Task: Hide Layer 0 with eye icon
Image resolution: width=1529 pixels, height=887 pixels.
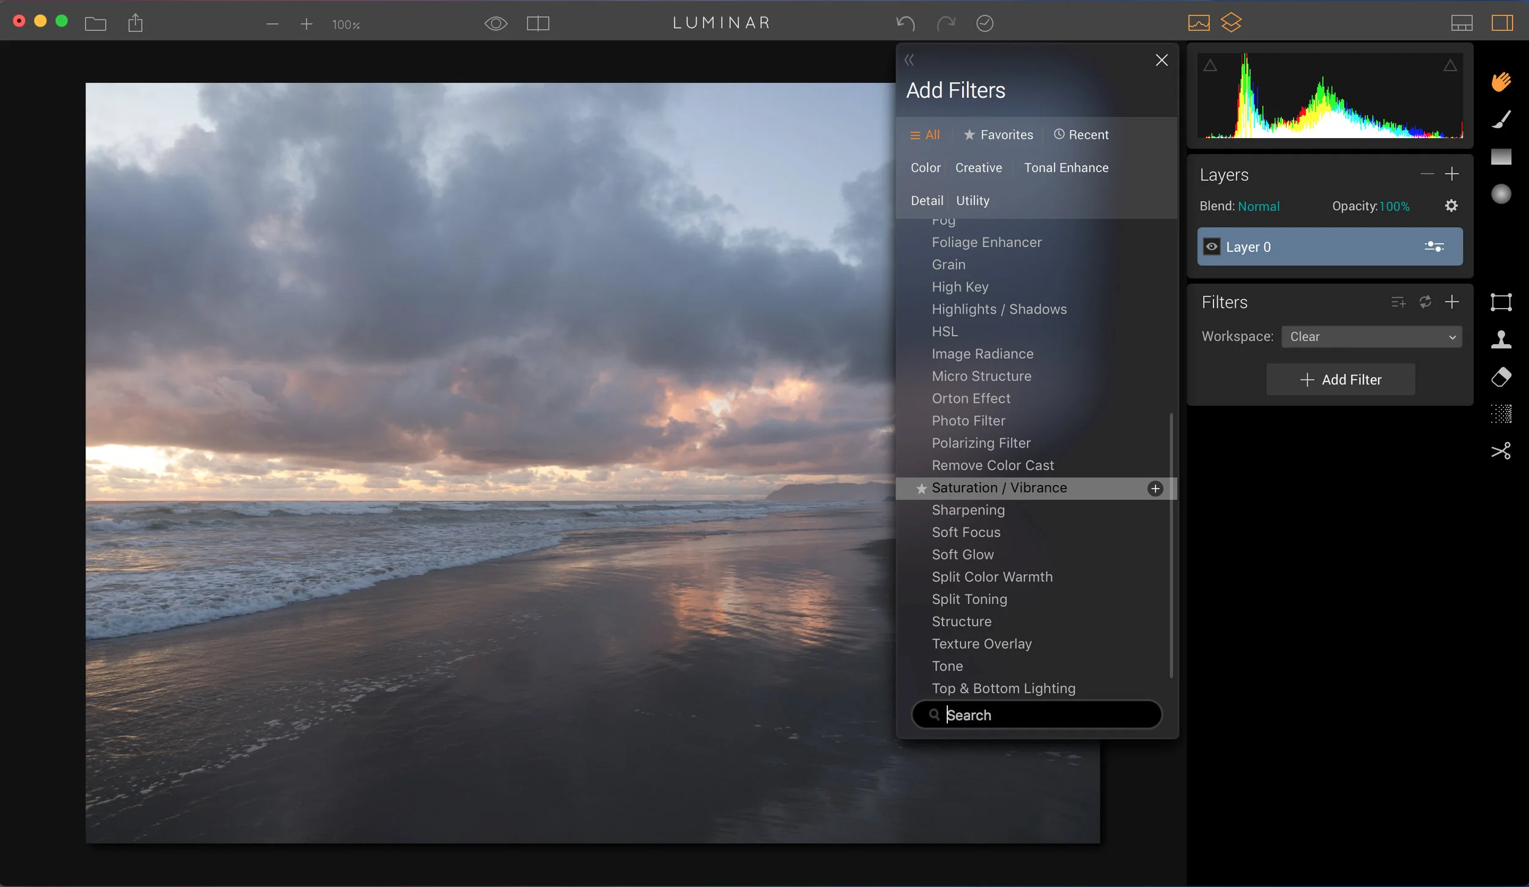Action: pos(1211,247)
